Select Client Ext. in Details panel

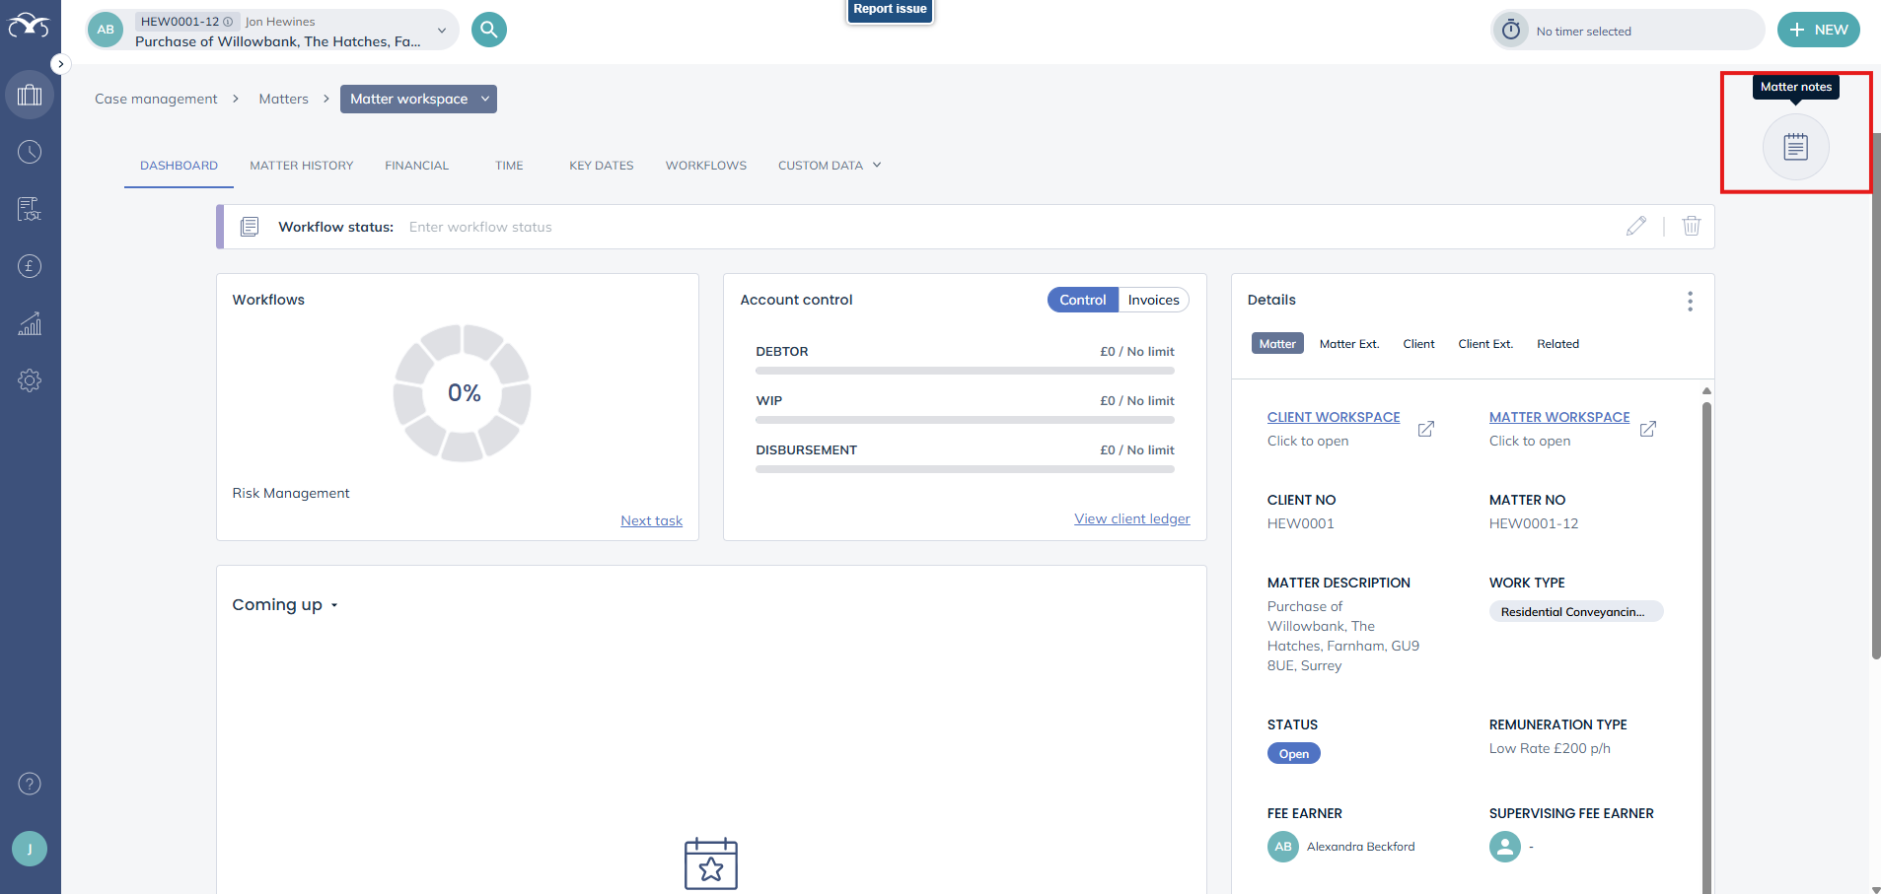pyautogui.click(x=1484, y=344)
